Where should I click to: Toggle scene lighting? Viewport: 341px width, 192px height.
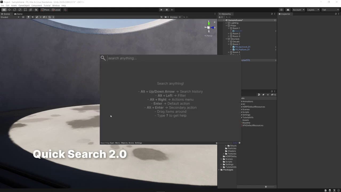pyautogui.click(x=29, y=17)
